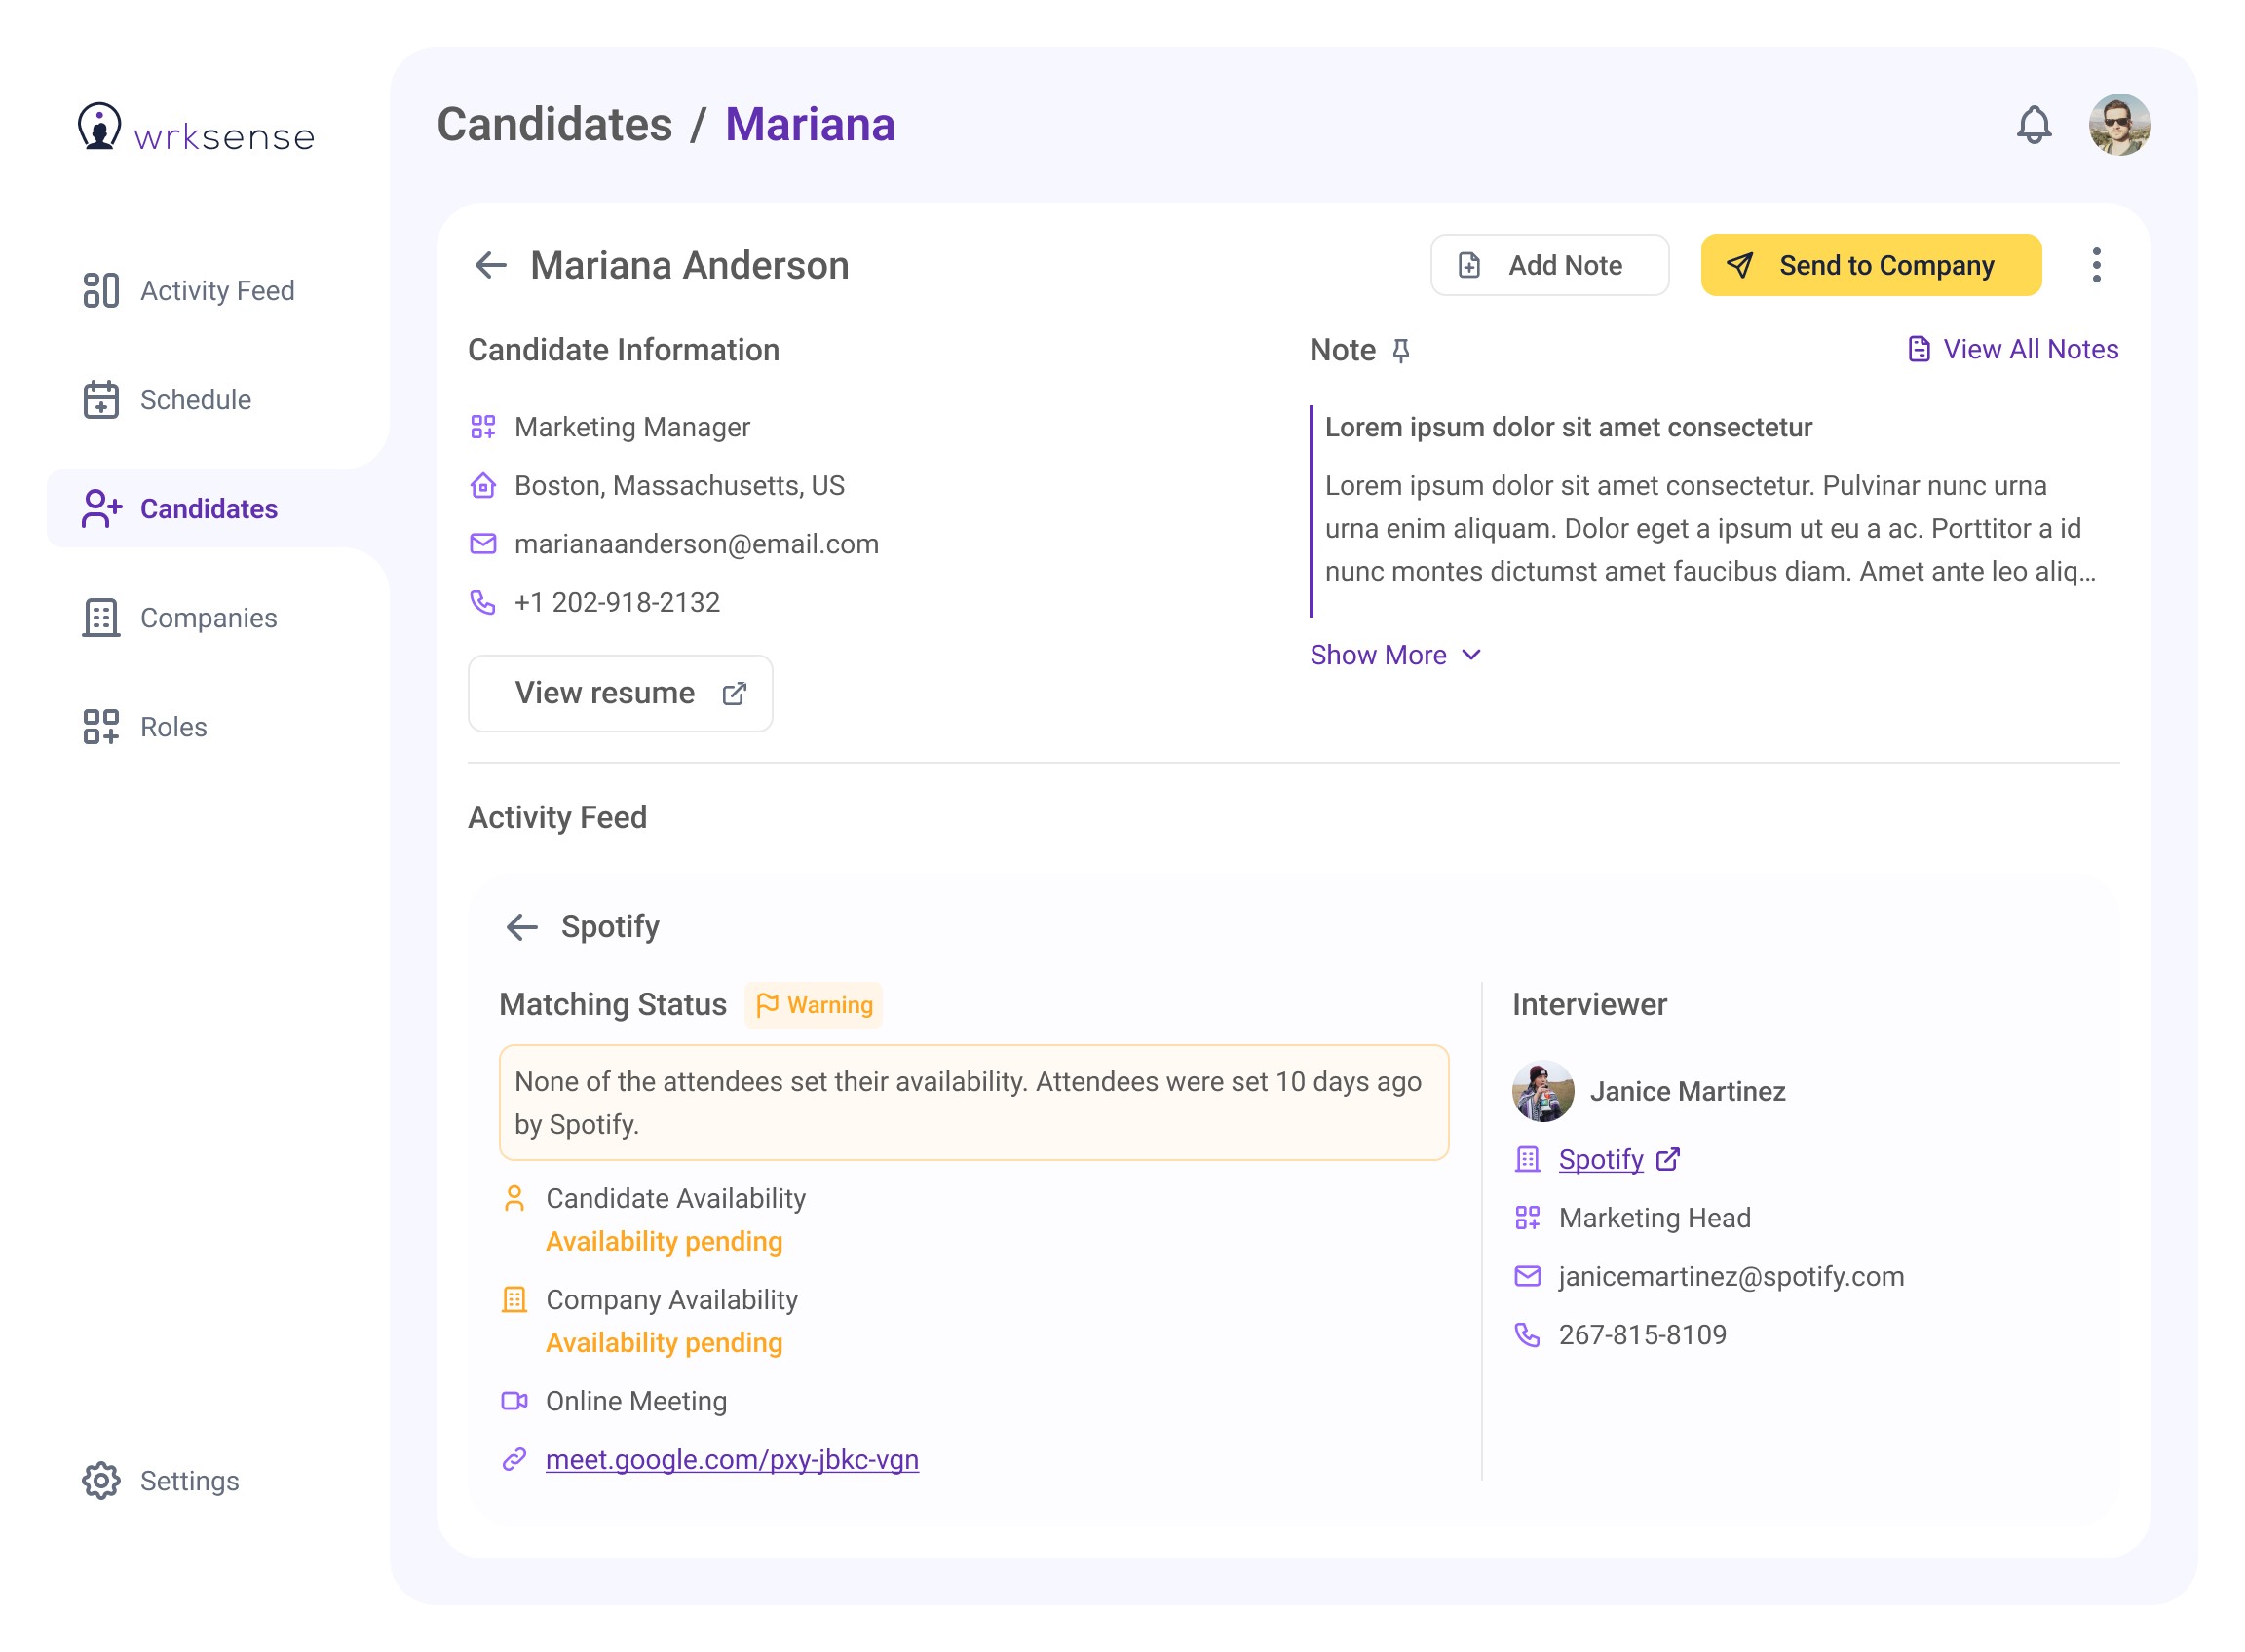
Task: Click the back arrow beside Mariana Anderson
Action: (490, 265)
